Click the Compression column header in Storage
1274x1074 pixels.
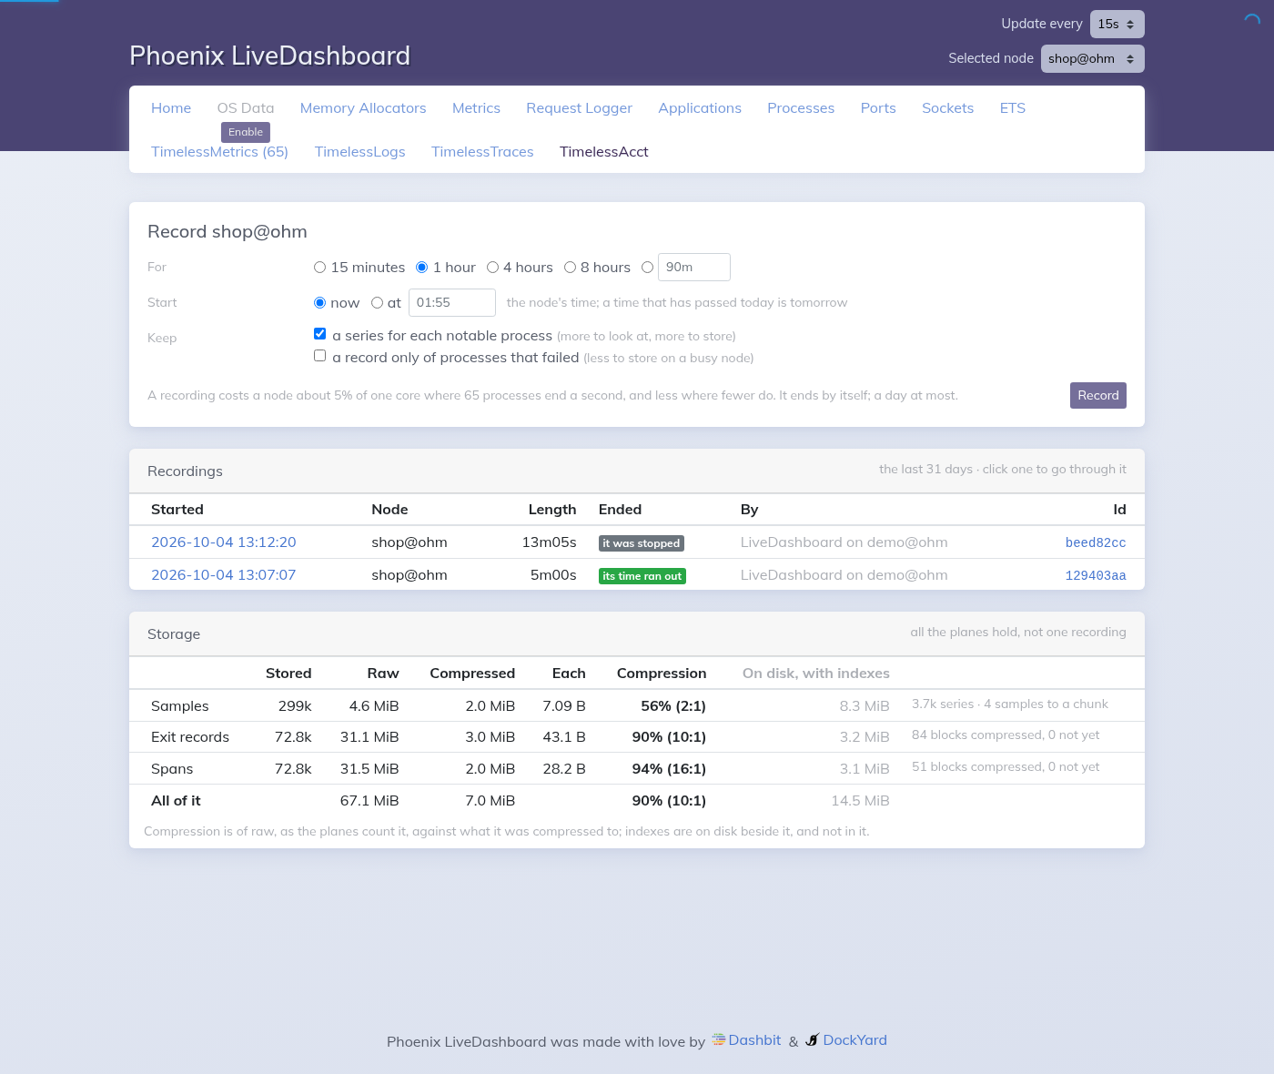point(662,674)
